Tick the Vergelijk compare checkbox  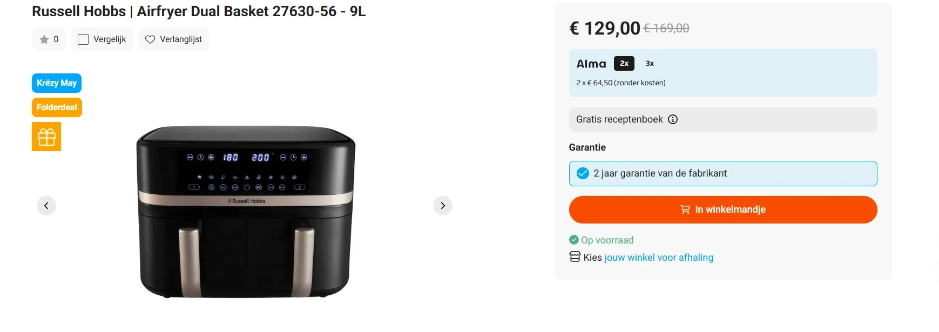83,39
